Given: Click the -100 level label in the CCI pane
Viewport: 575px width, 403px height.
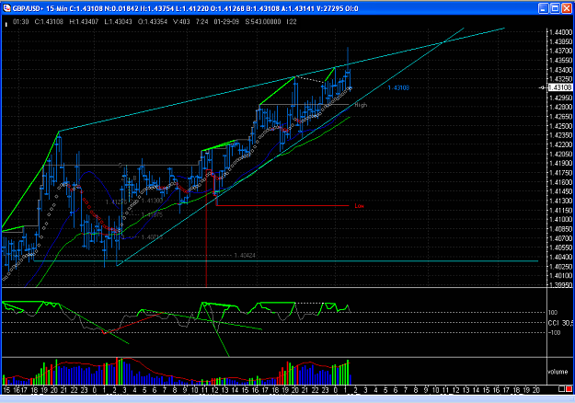Looking at the screenshot, I should pos(554,332).
